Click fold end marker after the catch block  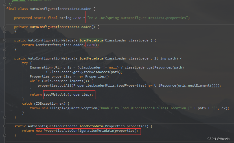coord(5,117)
